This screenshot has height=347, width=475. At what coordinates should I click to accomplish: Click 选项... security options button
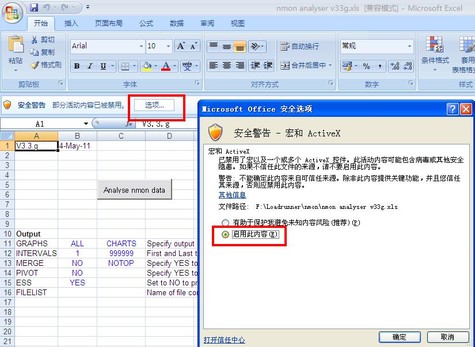[154, 105]
